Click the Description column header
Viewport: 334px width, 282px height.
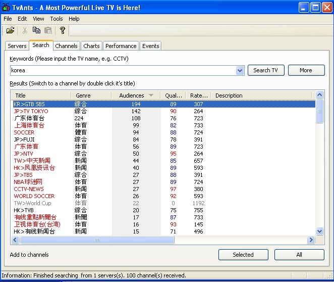point(261,96)
